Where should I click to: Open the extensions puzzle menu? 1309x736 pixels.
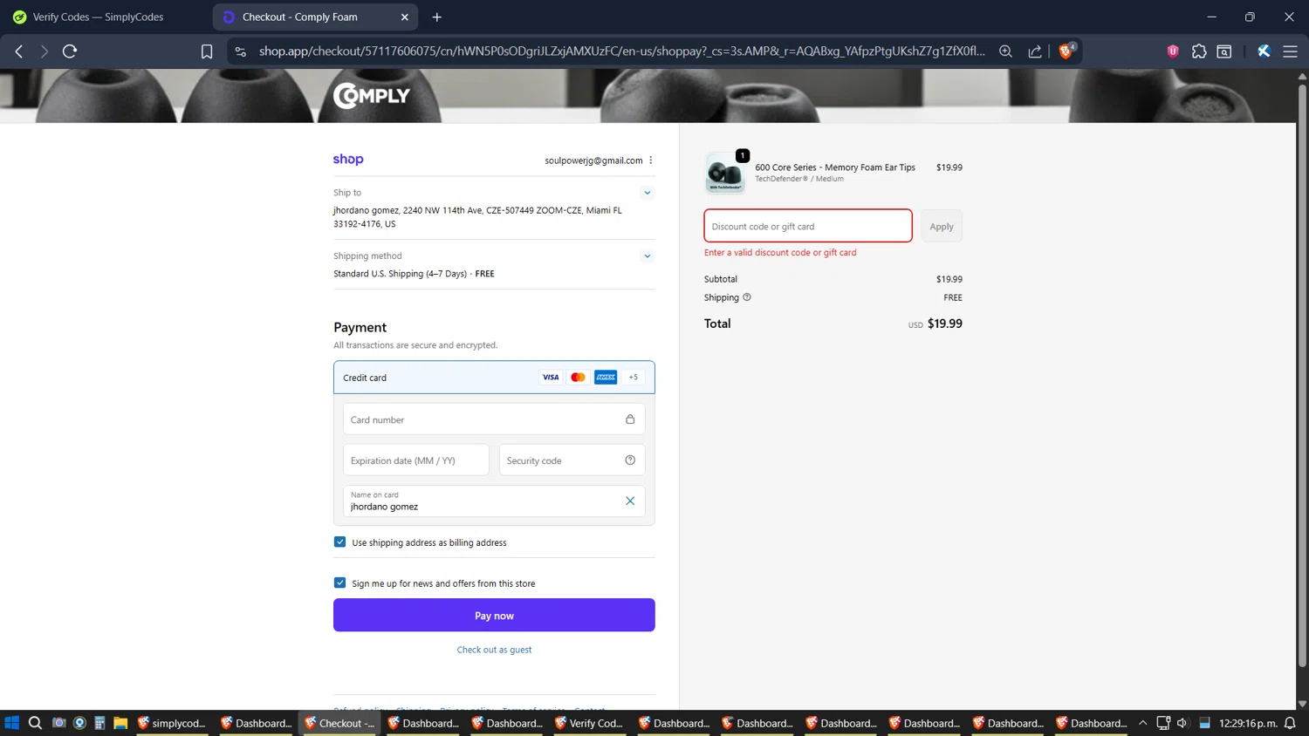click(1199, 51)
